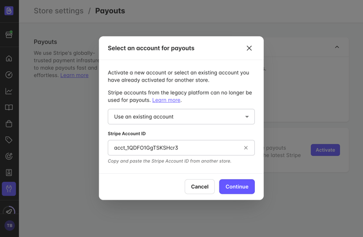This screenshot has height=237, width=363.
Task: Open the store icon with green dot
Action: tap(9, 35)
